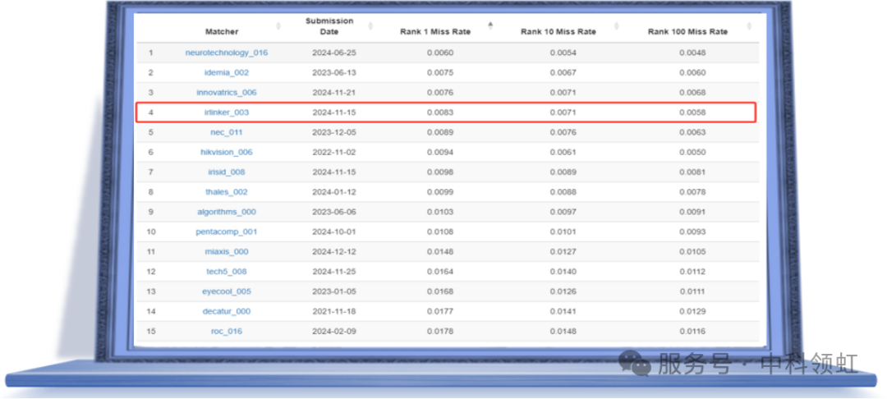Open the pentacomp_001 matcher link

pos(227,232)
